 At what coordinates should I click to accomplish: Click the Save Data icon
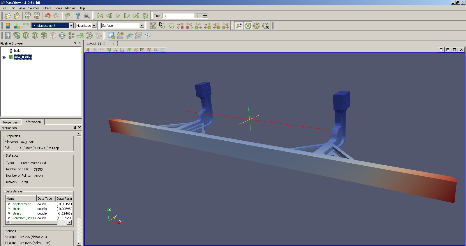pyautogui.click(x=17, y=16)
